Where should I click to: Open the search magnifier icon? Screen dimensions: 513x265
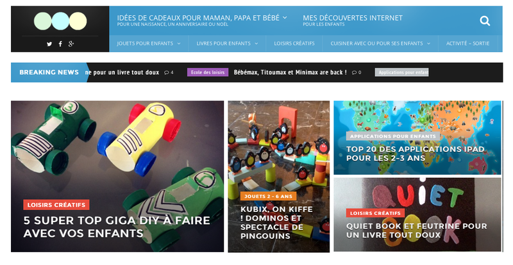click(485, 21)
